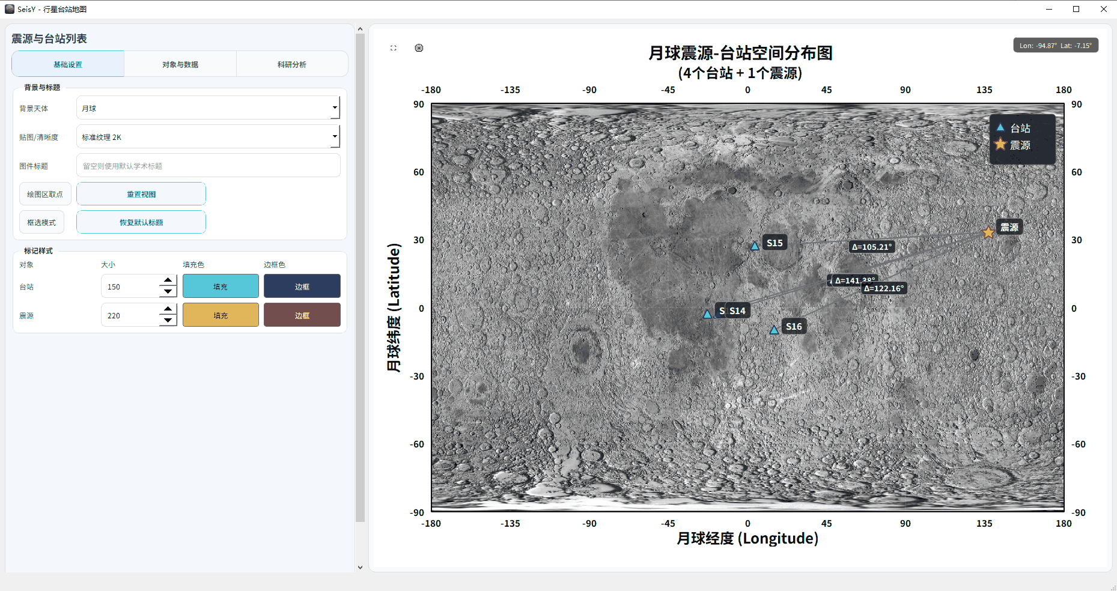Click the 震源与台站列表 panel heading
1117x591 pixels.
[49, 38]
